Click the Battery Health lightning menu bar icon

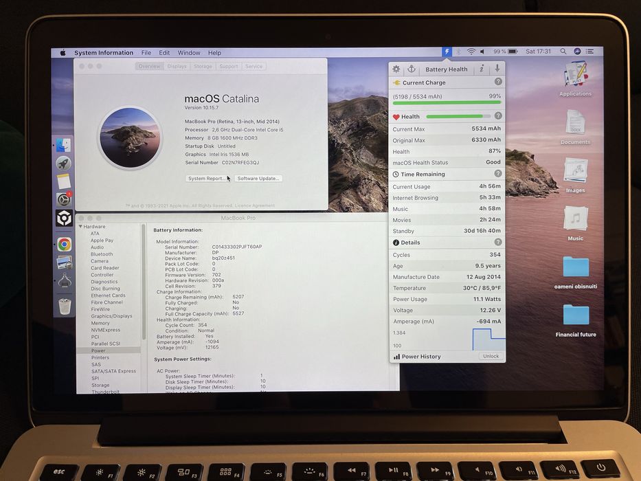tap(447, 52)
